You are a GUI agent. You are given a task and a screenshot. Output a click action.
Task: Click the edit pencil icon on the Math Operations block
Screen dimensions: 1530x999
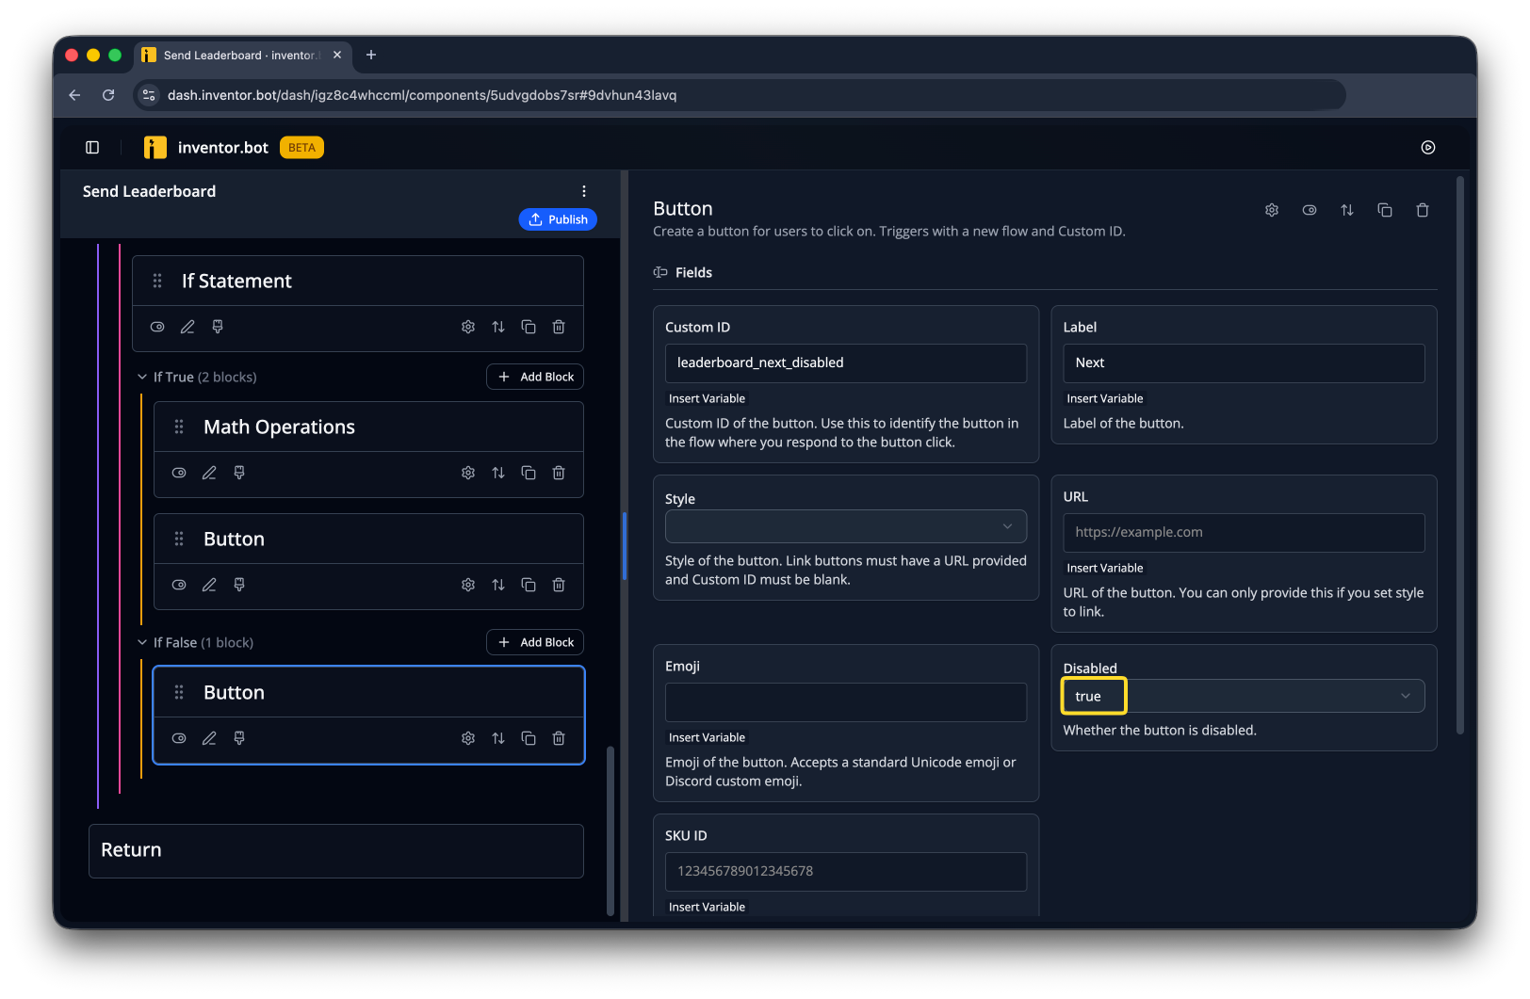pos(209,473)
